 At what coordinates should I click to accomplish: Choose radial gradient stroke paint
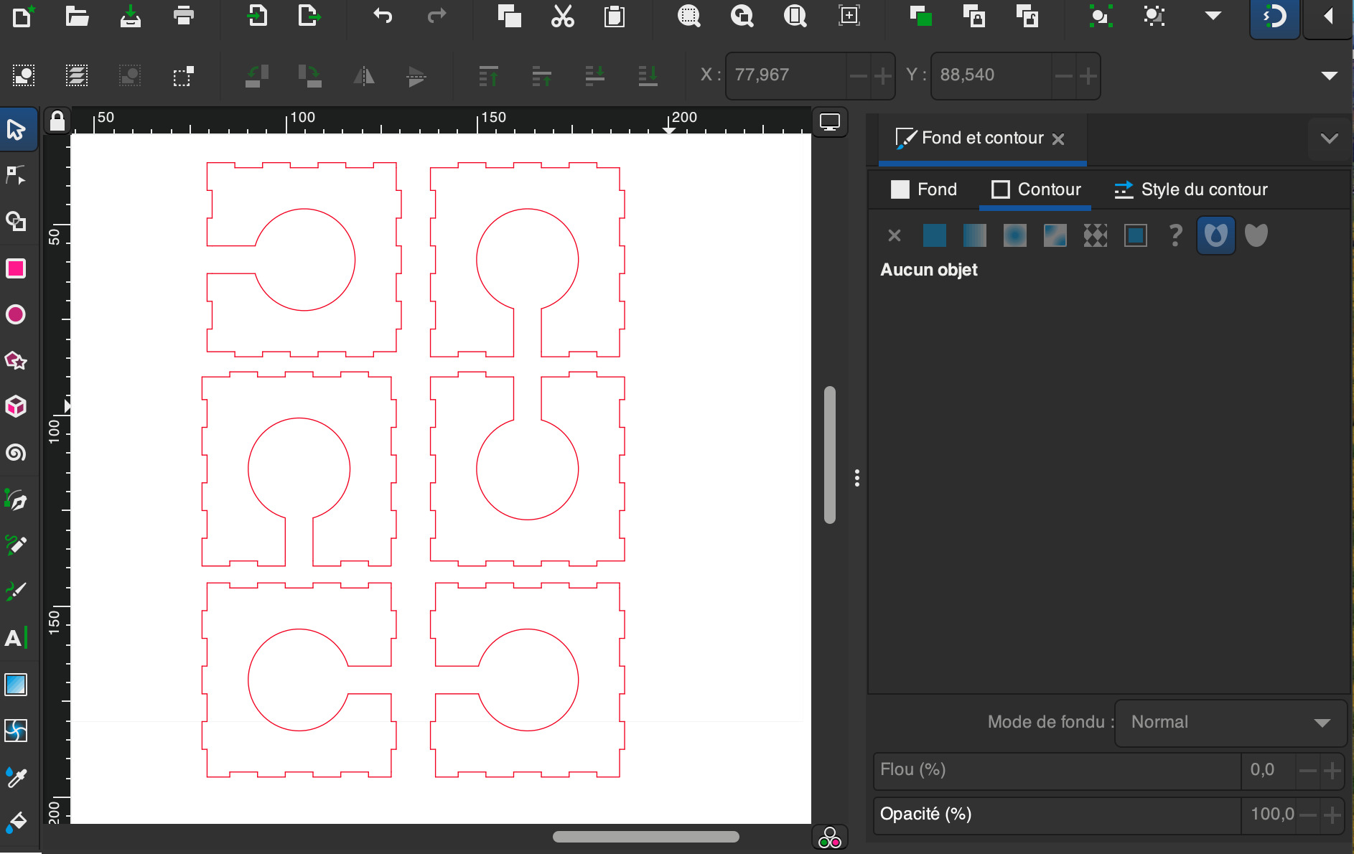(1015, 235)
